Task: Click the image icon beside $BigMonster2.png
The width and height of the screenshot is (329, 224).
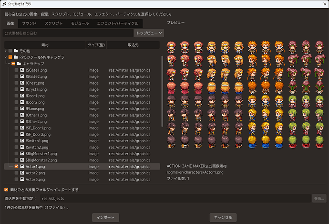Action: (22, 160)
